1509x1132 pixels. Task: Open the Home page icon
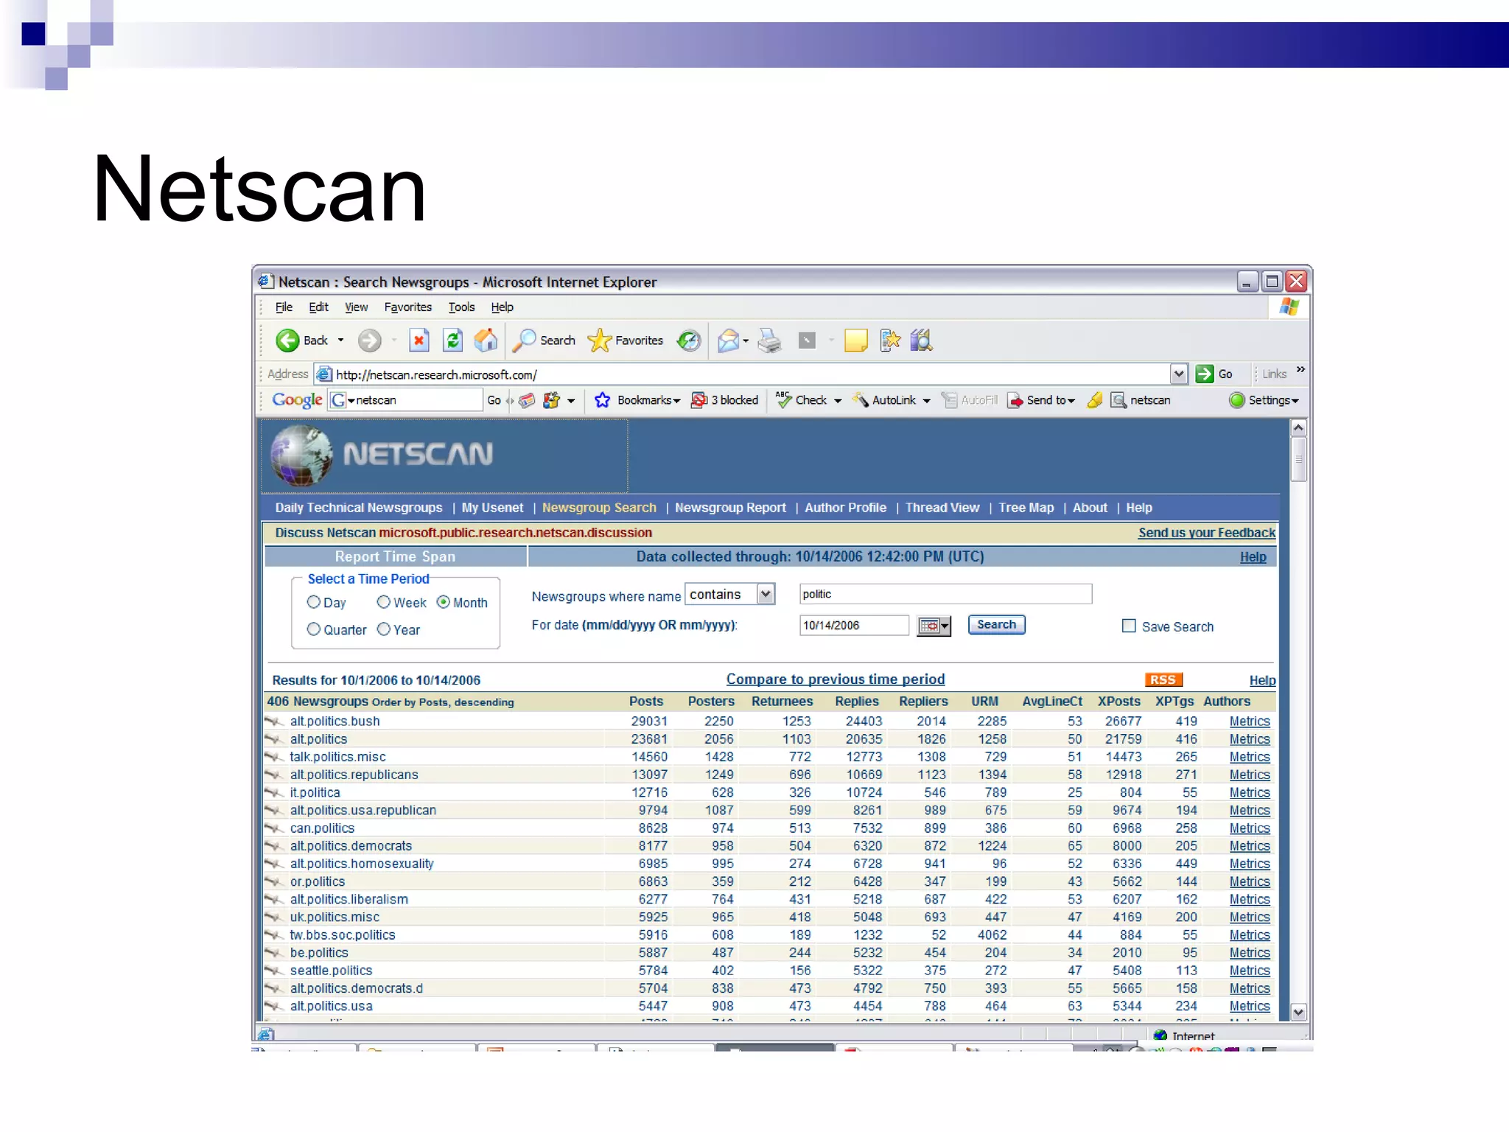tap(486, 340)
